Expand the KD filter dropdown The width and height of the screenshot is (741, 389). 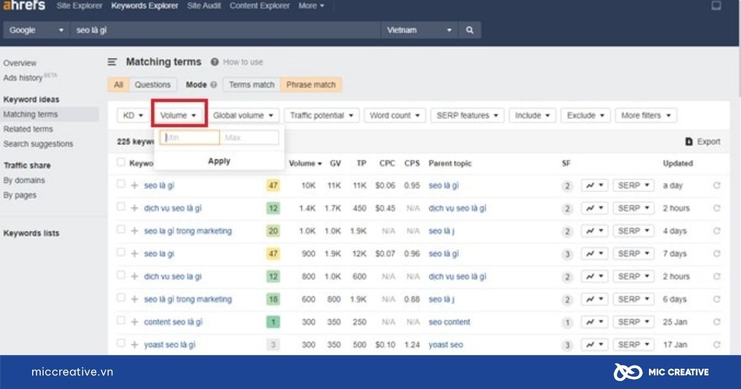click(x=133, y=115)
